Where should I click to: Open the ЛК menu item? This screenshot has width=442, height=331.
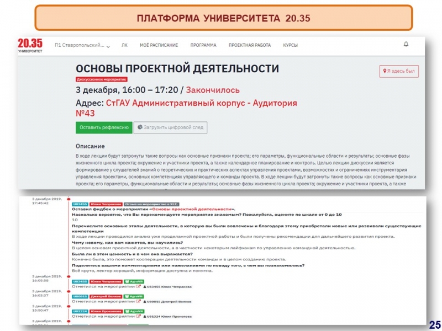[x=124, y=45]
